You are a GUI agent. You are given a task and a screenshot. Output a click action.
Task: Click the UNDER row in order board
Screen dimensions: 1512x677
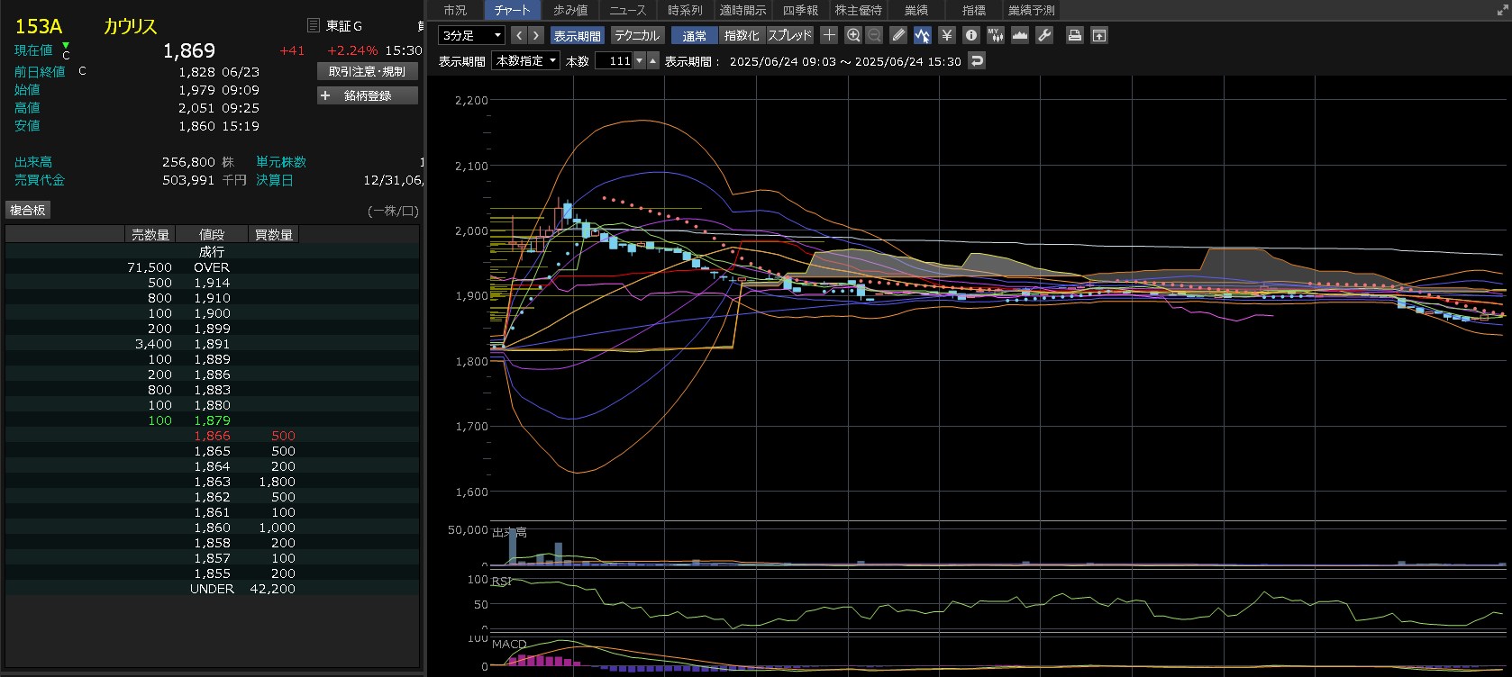click(x=213, y=589)
